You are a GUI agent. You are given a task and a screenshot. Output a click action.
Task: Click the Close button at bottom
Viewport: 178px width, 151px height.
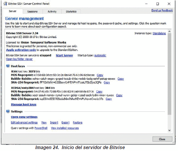click(x=162, y=139)
